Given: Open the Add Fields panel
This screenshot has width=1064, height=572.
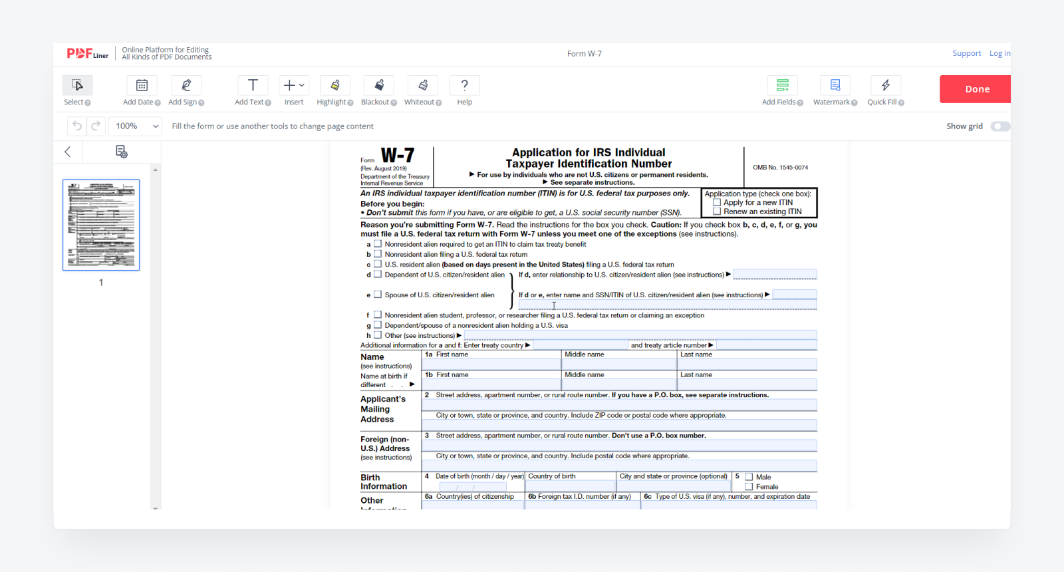Looking at the screenshot, I should point(783,85).
